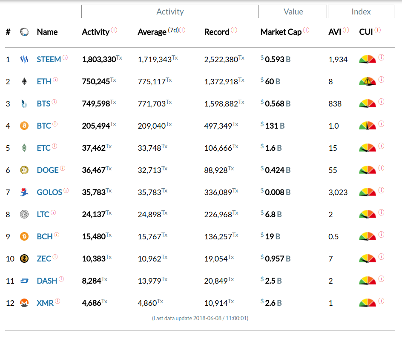The height and width of the screenshot is (339, 402).
Task: Click the CUI gauge icon in the STEEM row
Action: [x=368, y=60]
